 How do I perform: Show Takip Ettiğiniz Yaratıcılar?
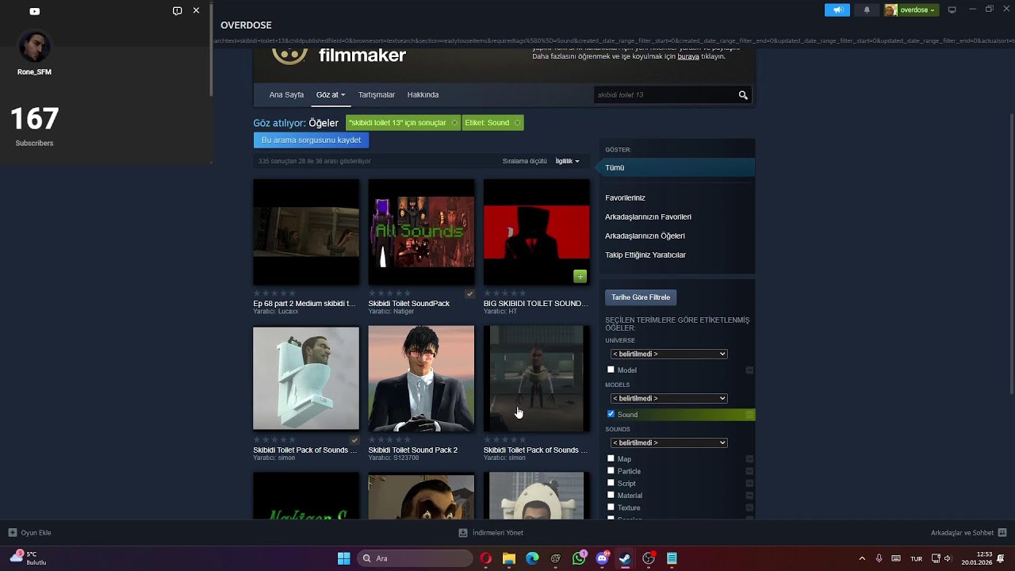[645, 255]
